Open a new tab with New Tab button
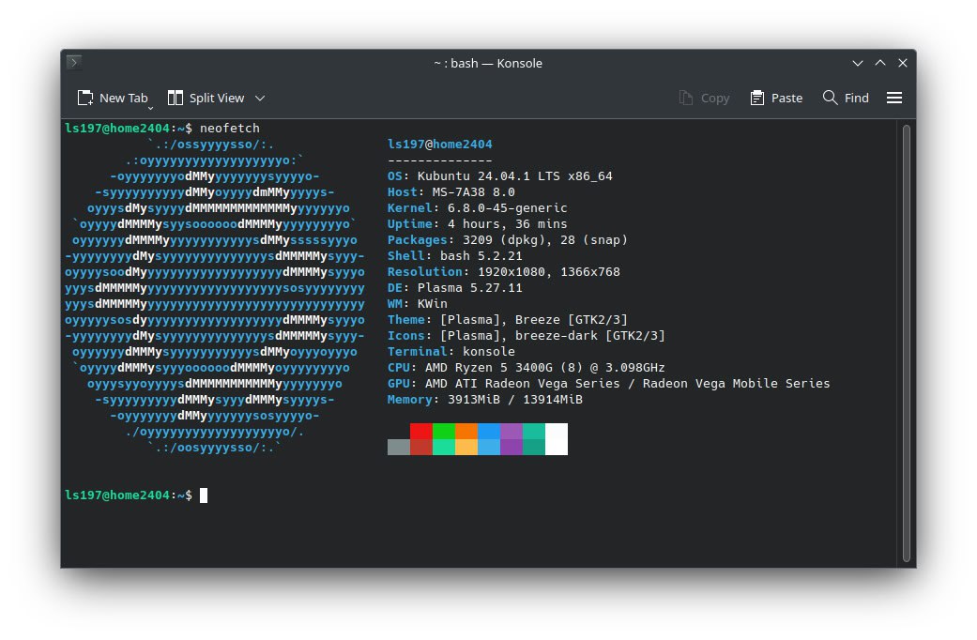This screenshot has width=977, height=640. pyautogui.click(x=112, y=98)
